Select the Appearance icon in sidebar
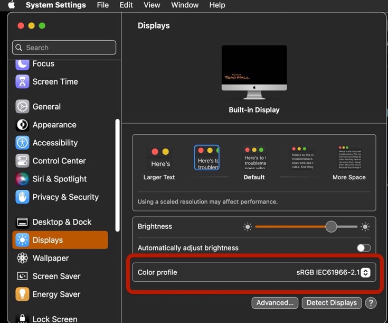This screenshot has width=388, height=323. pos(22,125)
